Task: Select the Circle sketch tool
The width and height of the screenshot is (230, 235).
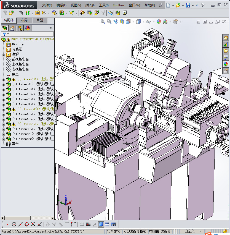Action: (14, 224)
